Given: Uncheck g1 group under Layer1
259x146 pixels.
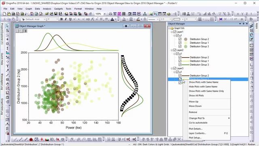Looking at the screenshot, I should click(177, 35).
